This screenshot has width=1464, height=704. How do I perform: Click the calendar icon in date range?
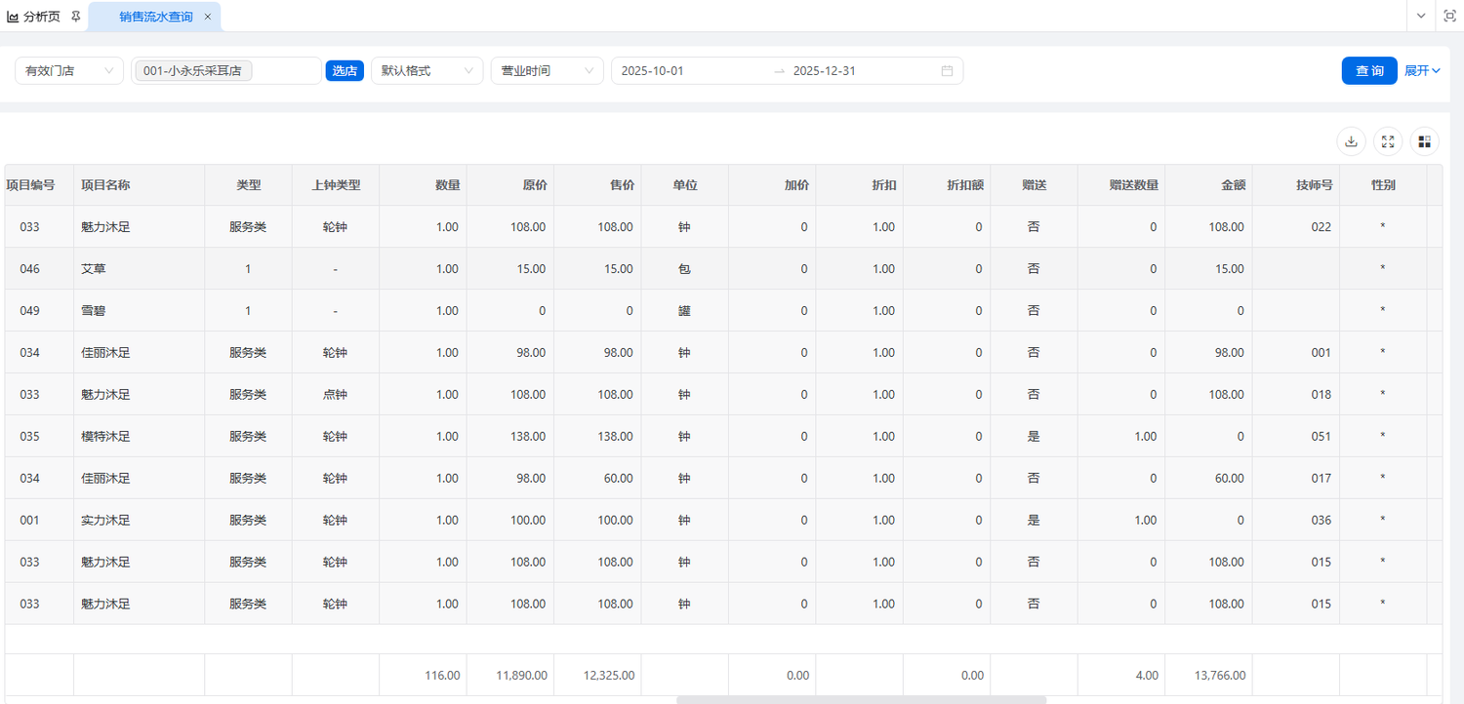click(946, 71)
